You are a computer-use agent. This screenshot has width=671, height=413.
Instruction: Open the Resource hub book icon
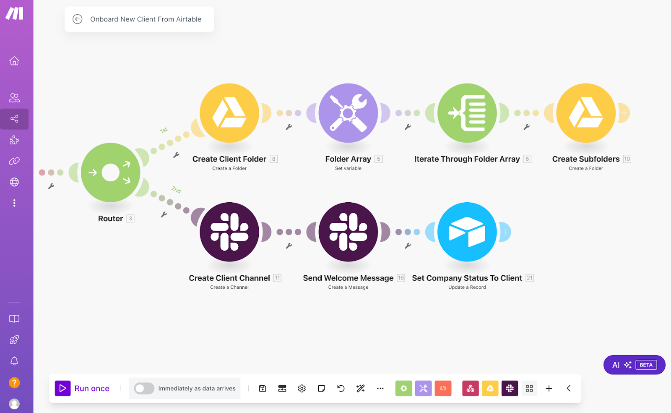[14, 319]
